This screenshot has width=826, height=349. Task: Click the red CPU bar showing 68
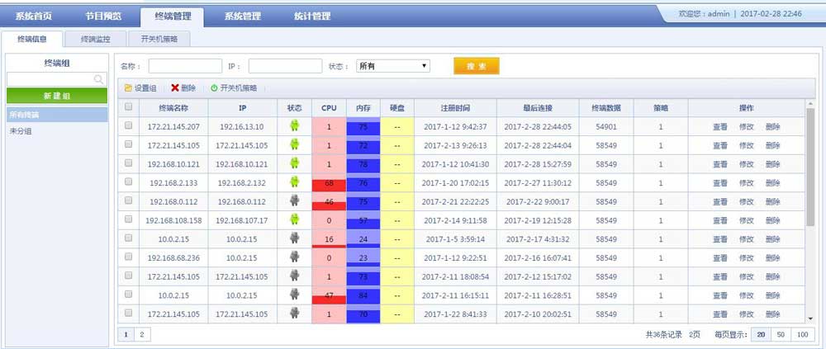coord(329,182)
